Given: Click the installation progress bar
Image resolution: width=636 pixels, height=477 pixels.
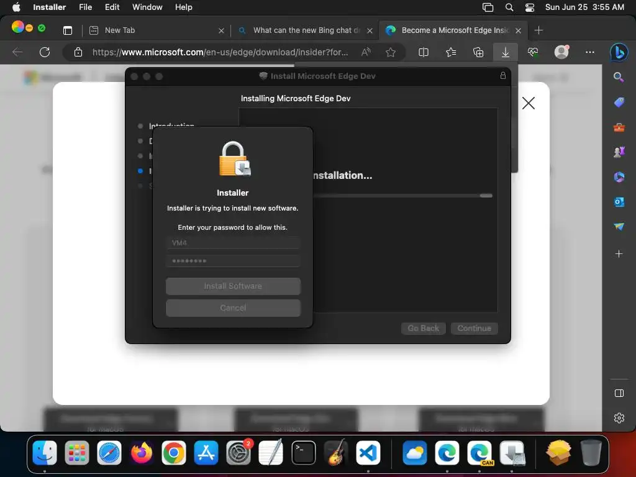Looking at the screenshot, I should [x=402, y=196].
